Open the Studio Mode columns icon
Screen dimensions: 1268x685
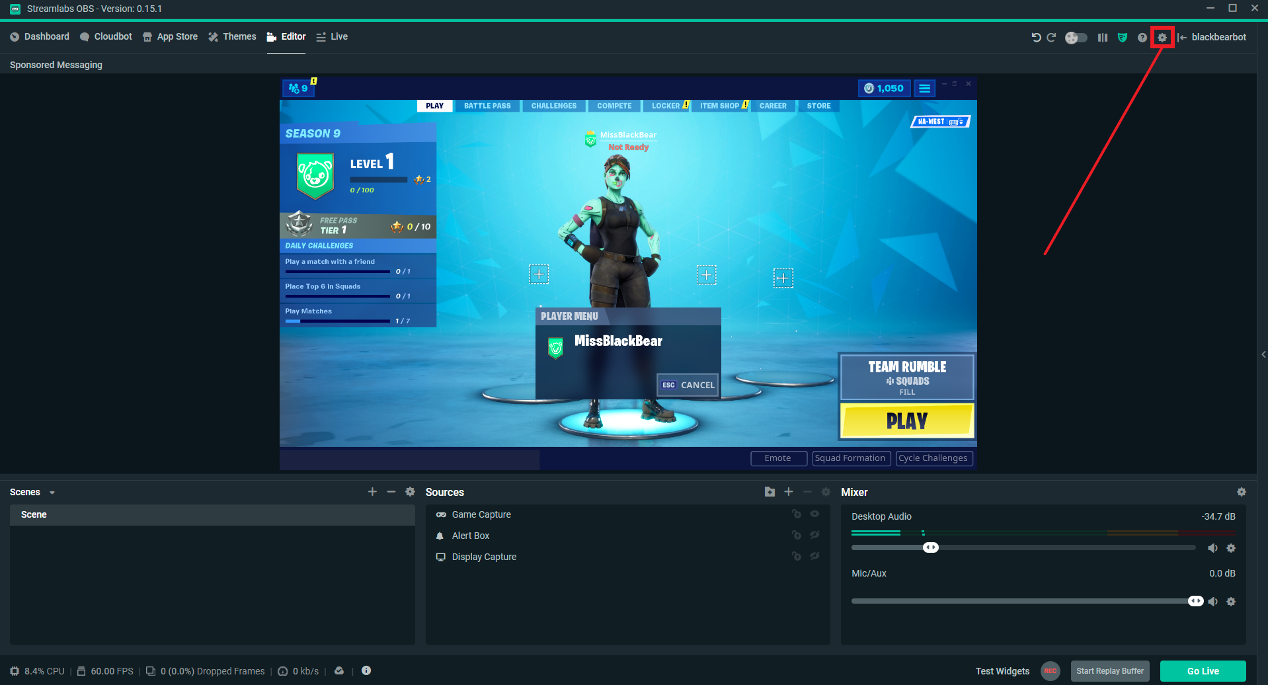[1102, 38]
